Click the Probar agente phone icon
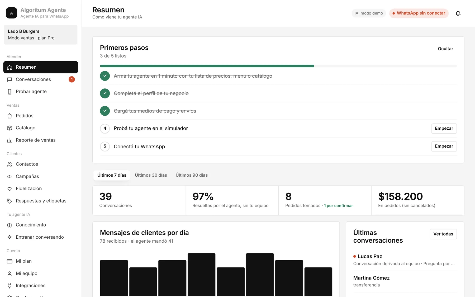This screenshot has width=475, height=297. (x=9, y=92)
